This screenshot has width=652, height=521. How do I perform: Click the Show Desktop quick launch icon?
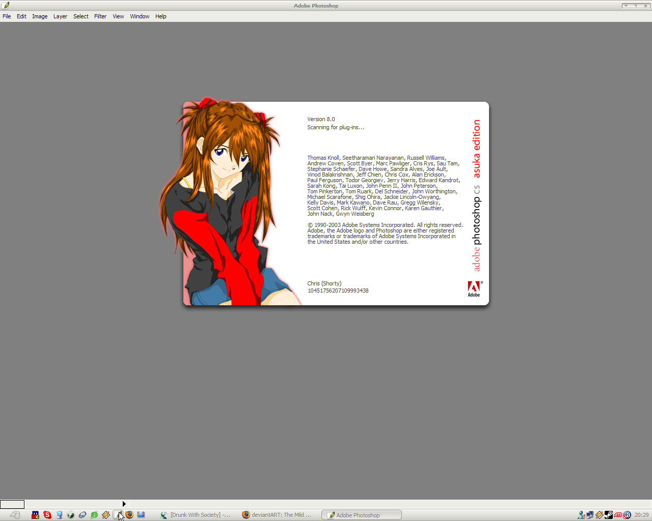[141, 515]
